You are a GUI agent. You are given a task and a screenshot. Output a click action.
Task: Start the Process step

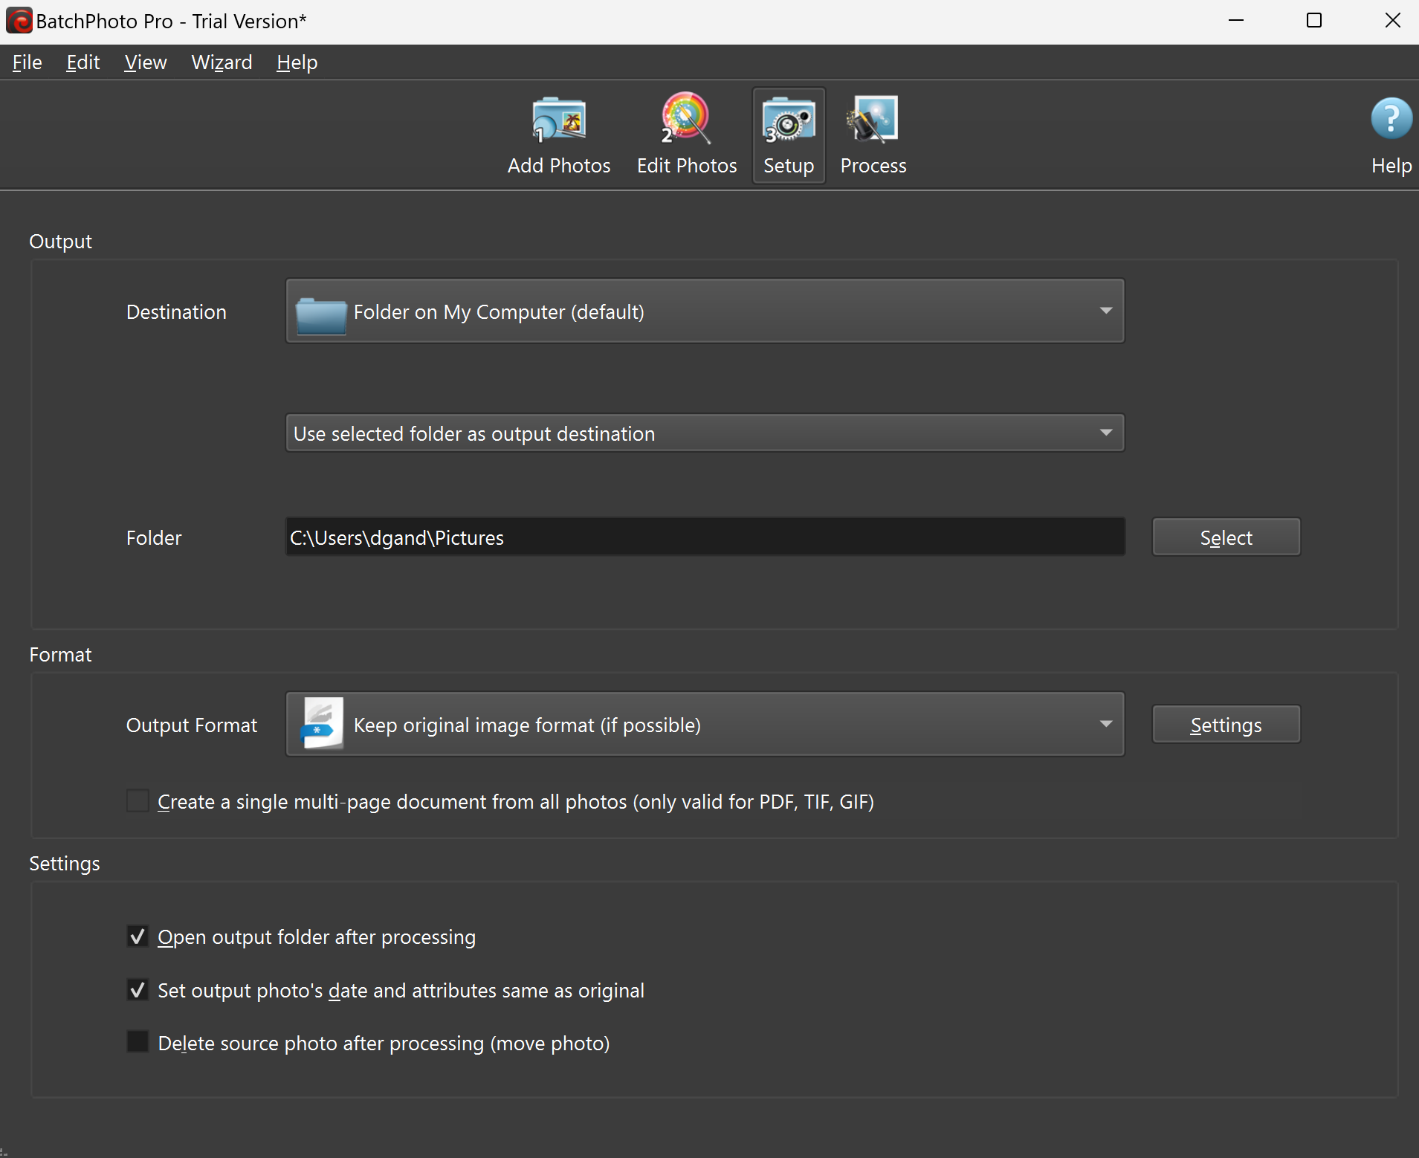click(x=873, y=135)
